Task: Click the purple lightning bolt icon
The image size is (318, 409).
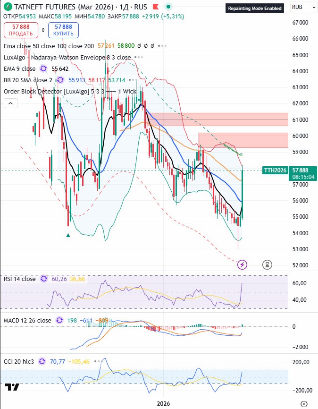Action: [242, 264]
